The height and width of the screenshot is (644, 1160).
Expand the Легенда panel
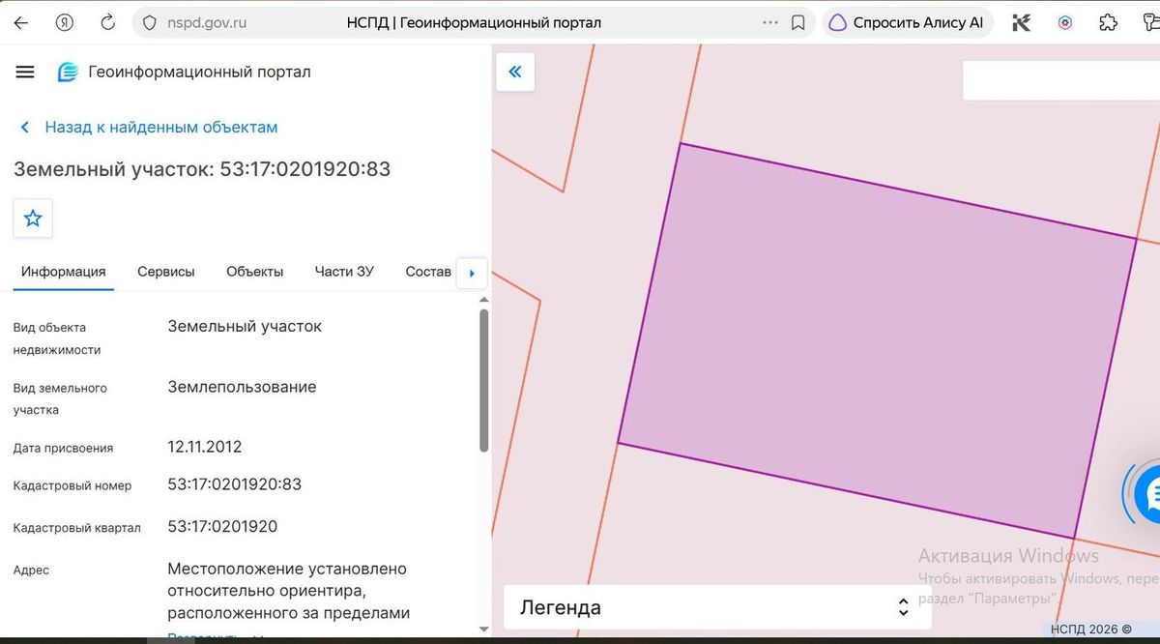tap(715, 607)
